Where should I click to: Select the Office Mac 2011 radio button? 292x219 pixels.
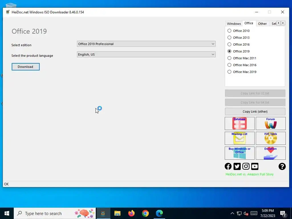click(x=230, y=58)
